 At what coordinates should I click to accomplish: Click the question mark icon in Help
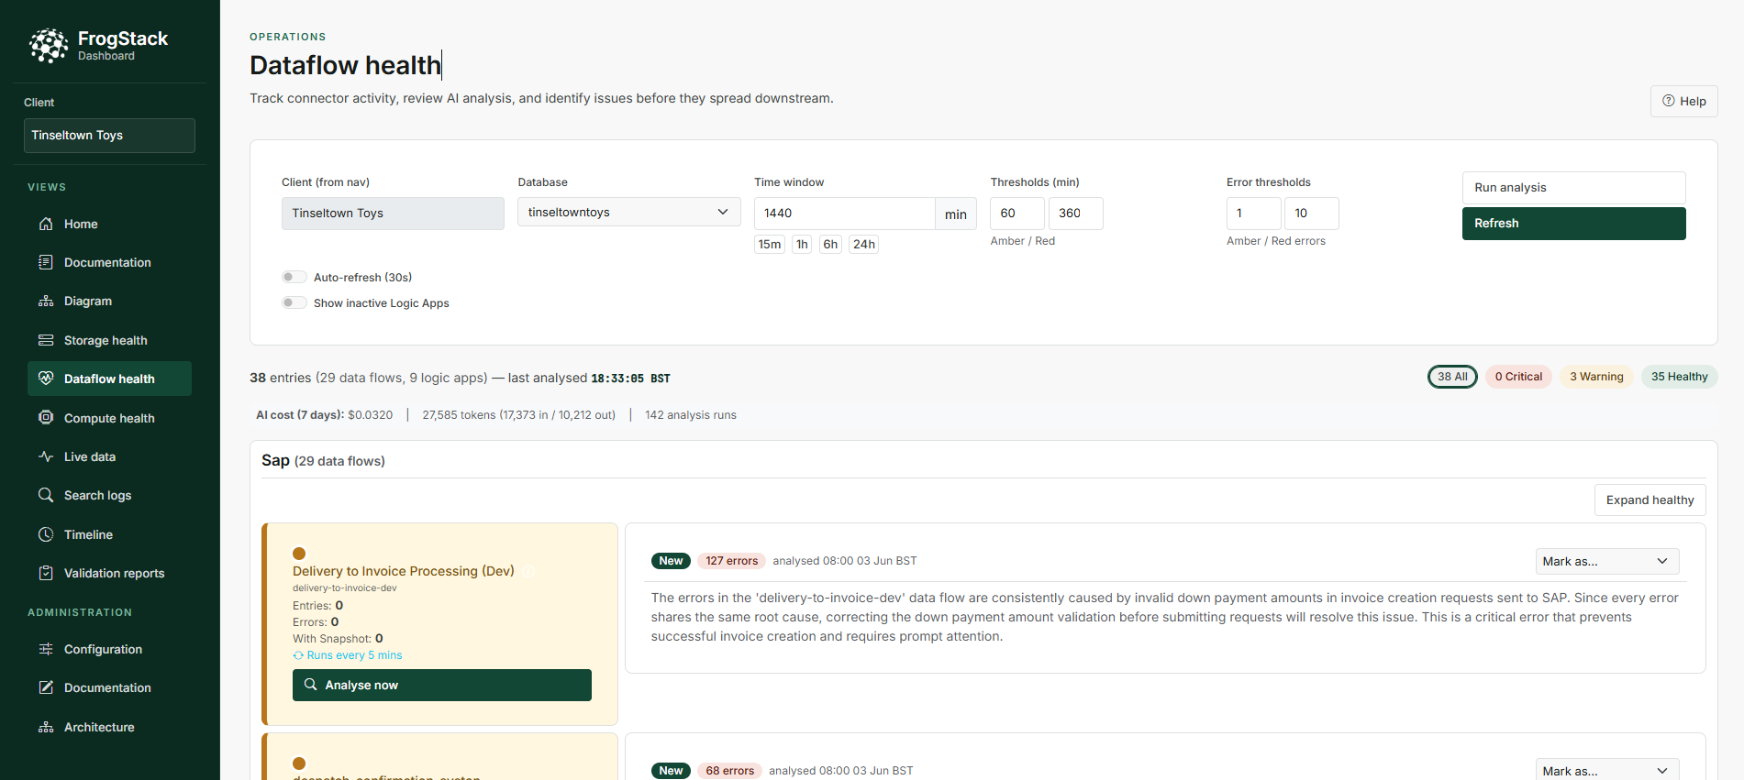click(1669, 101)
